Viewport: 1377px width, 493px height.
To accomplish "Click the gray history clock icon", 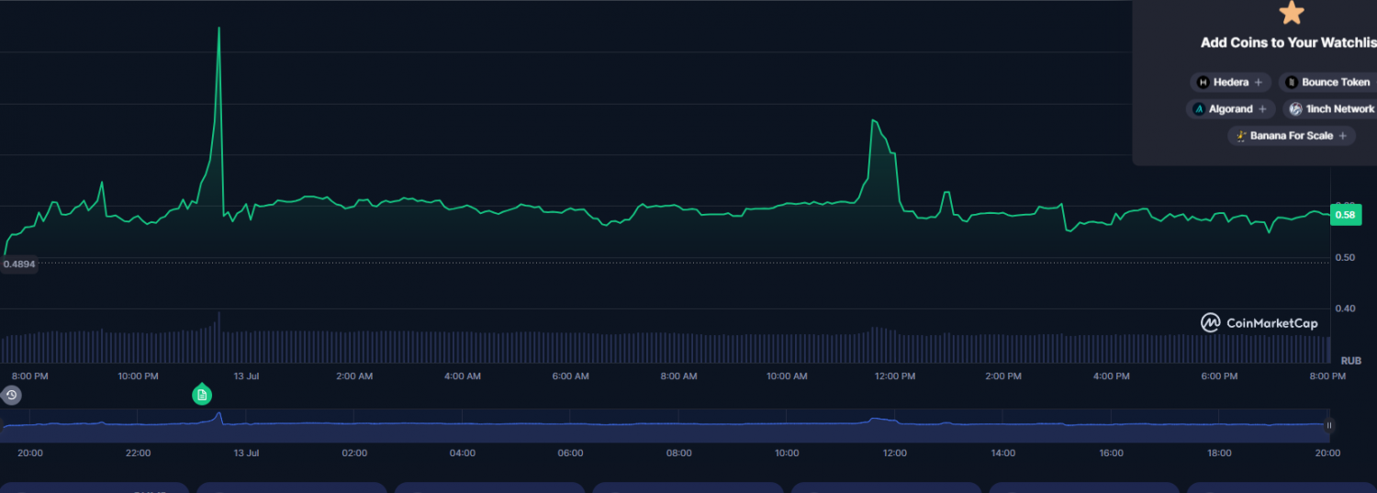I will (11, 395).
